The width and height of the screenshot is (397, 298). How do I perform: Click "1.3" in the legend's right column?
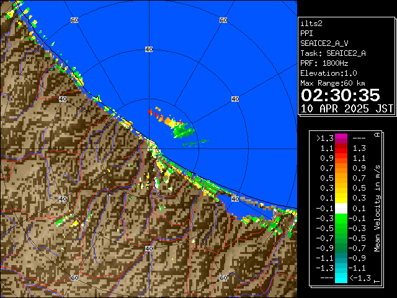coord(359,148)
